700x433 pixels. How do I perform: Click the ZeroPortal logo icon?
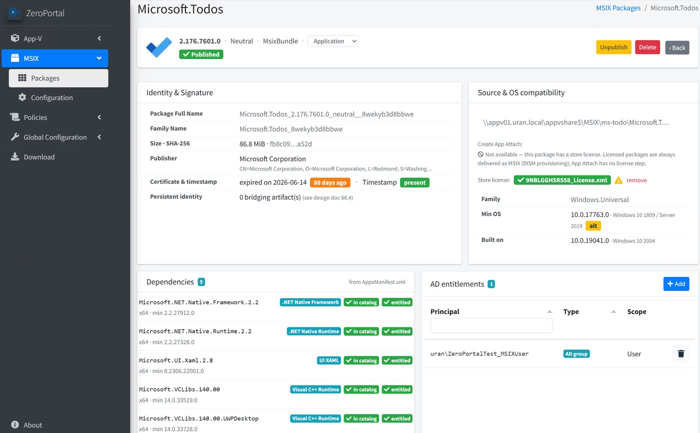point(14,13)
